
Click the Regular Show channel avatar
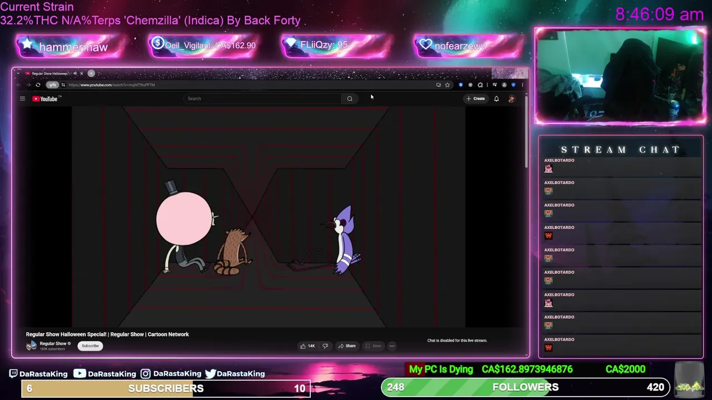pyautogui.click(x=31, y=346)
